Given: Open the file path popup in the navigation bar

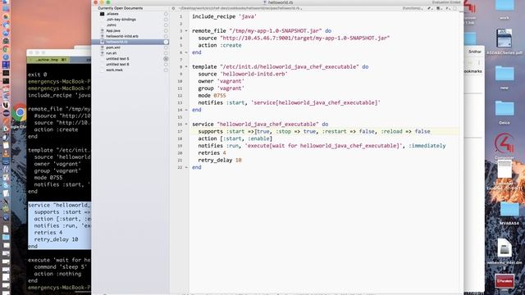Looking at the screenshot, I should click(x=240, y=8).
